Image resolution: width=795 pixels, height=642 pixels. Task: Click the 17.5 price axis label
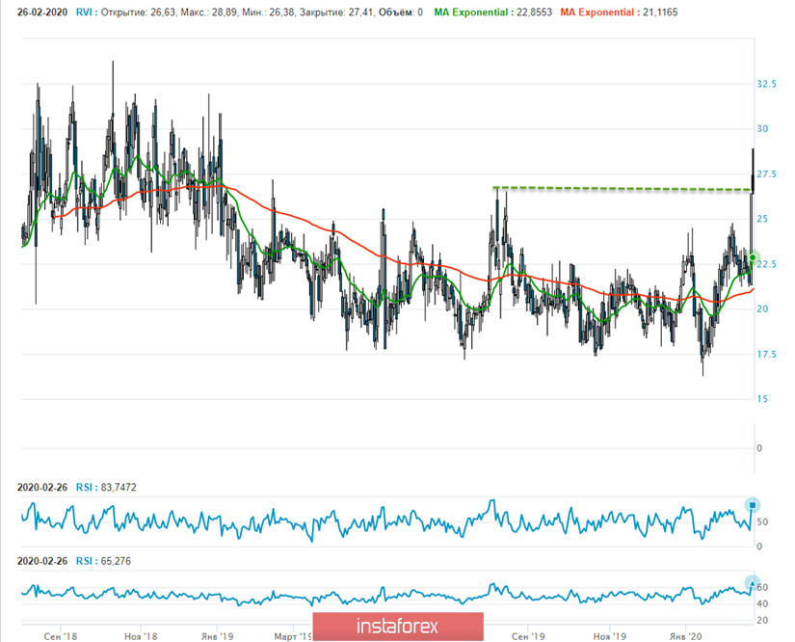[x=766, y=354]
